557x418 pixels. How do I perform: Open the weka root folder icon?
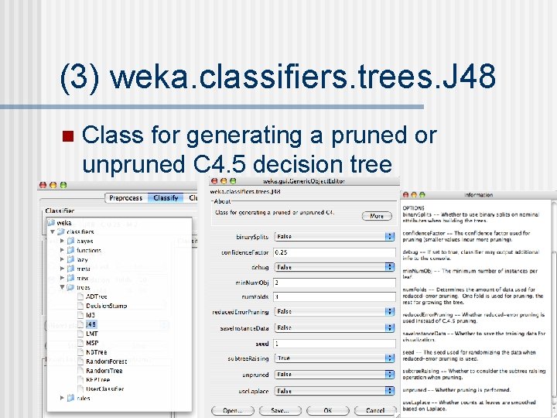(51, 223)
